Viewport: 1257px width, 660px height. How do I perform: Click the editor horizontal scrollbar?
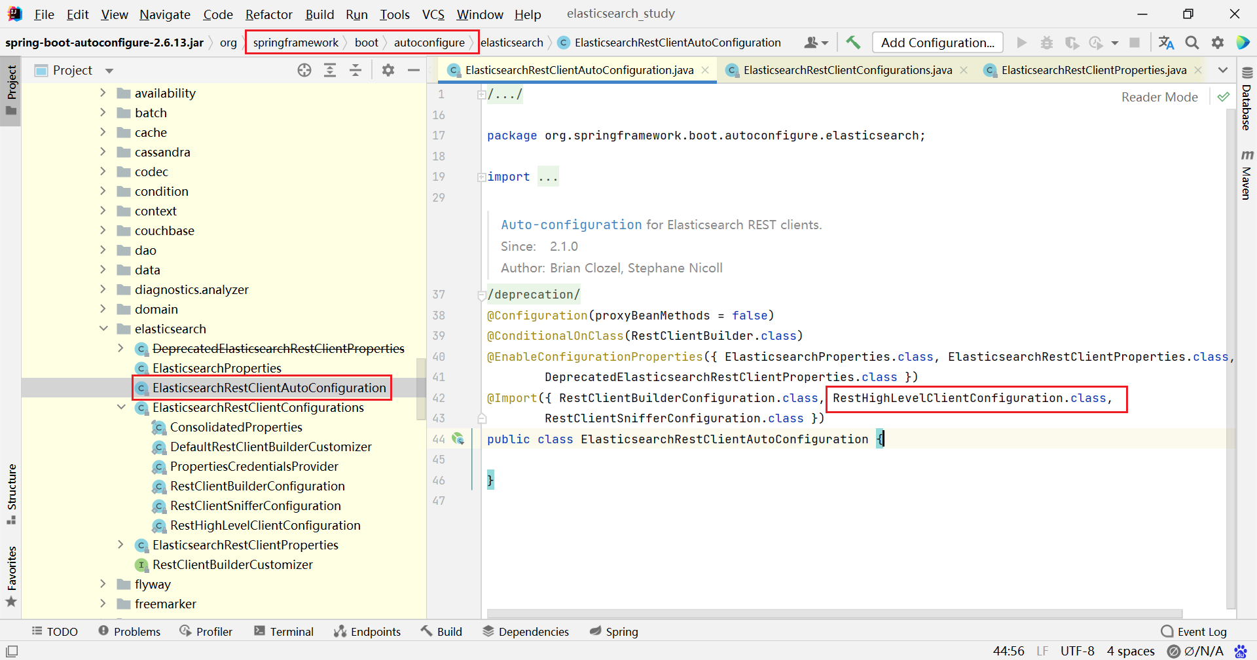[x=834, y=614]
